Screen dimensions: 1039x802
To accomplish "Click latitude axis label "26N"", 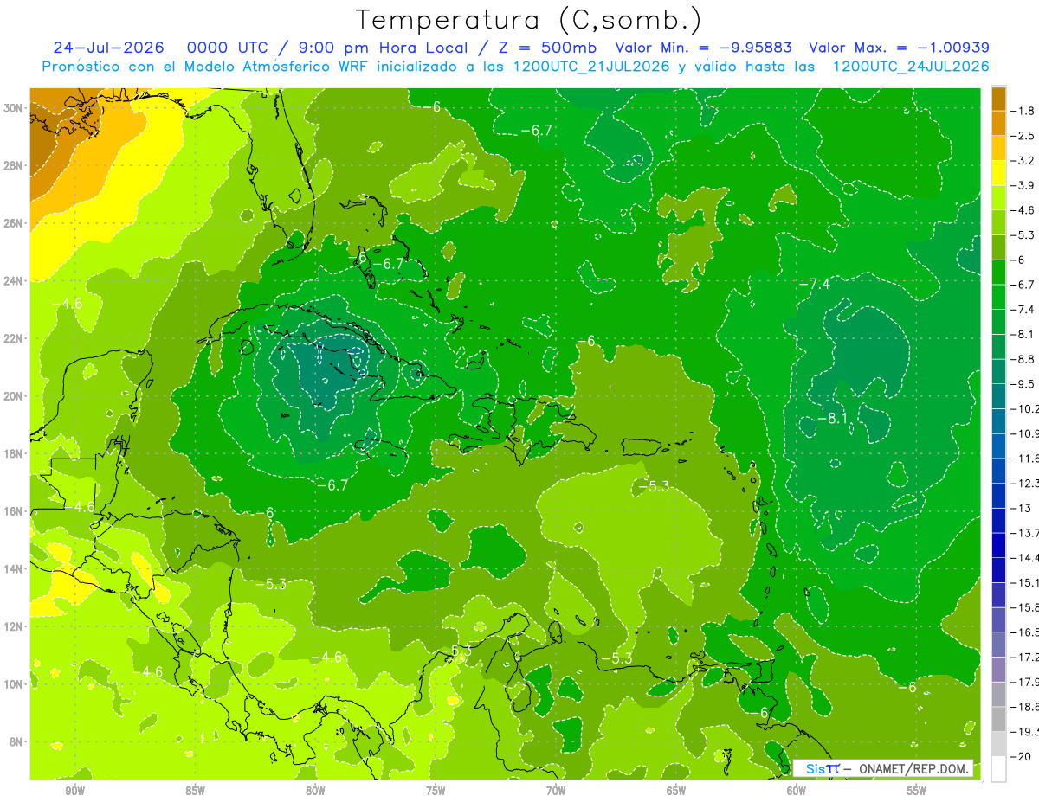I will [x=15, y=223].
